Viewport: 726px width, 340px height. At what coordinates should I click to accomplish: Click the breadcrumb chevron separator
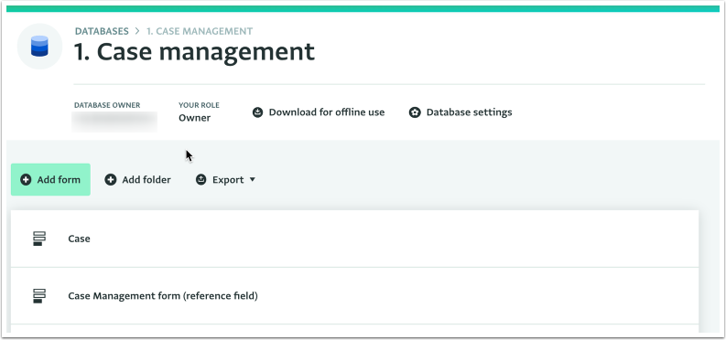tap(137, 31)
